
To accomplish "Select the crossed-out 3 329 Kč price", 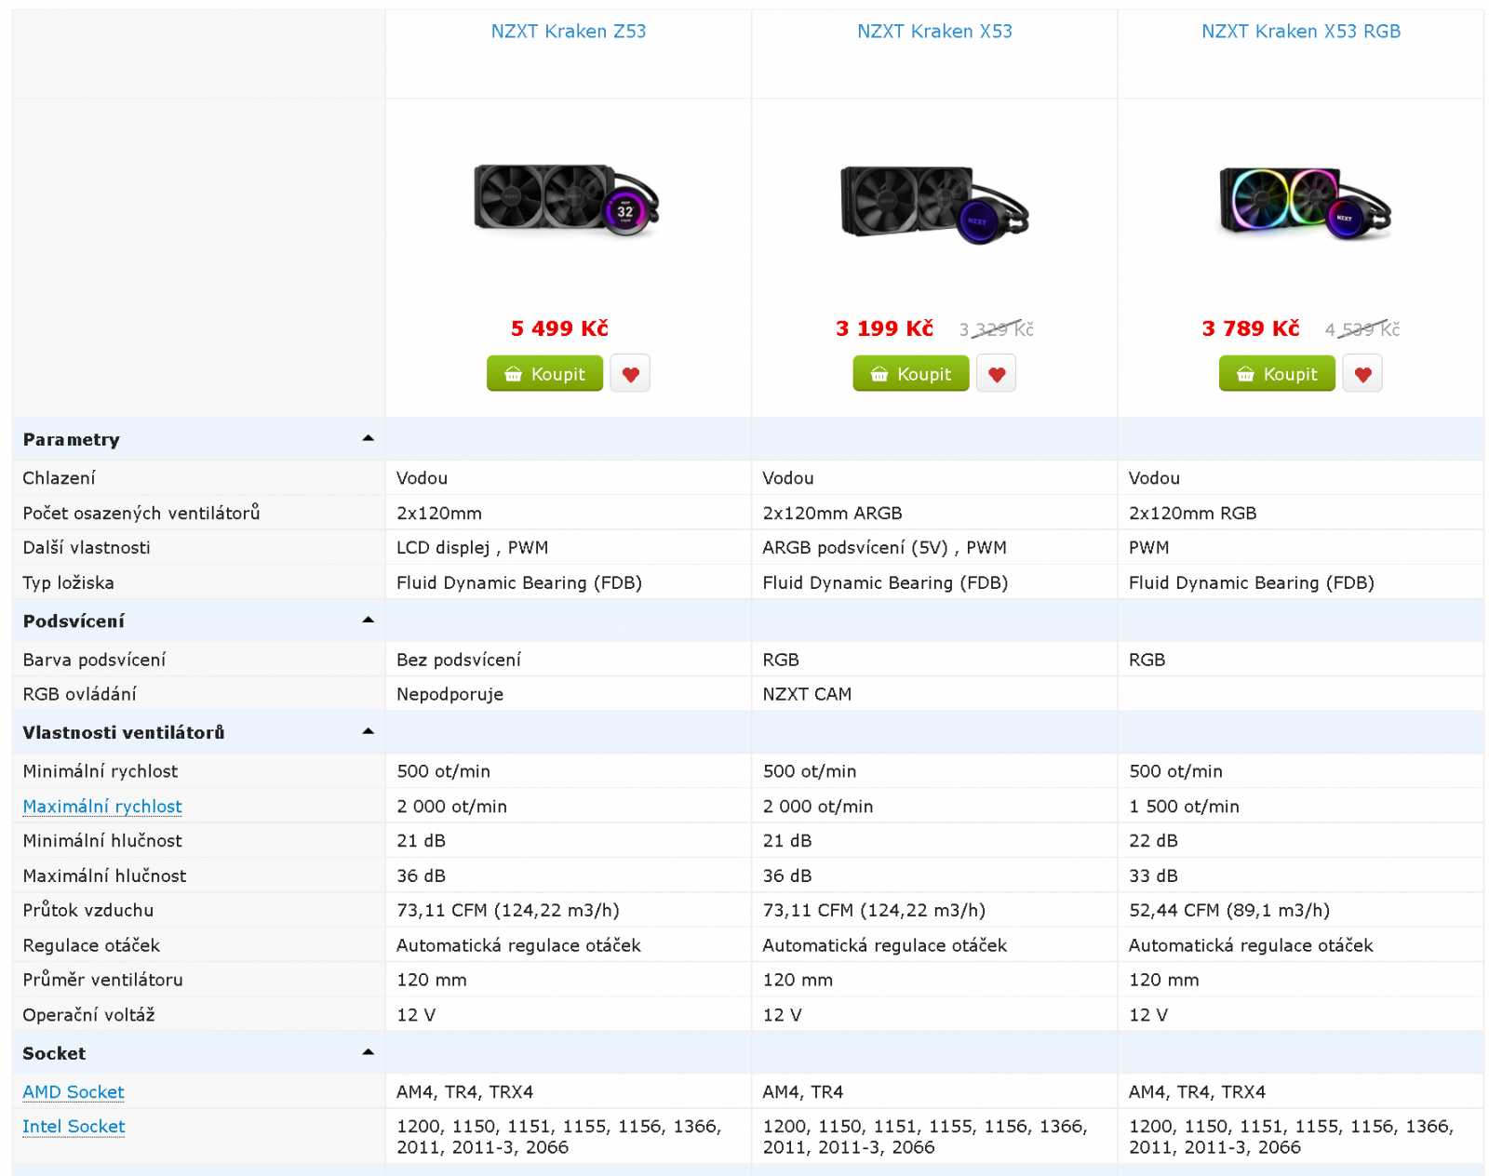I will point(997,329).
